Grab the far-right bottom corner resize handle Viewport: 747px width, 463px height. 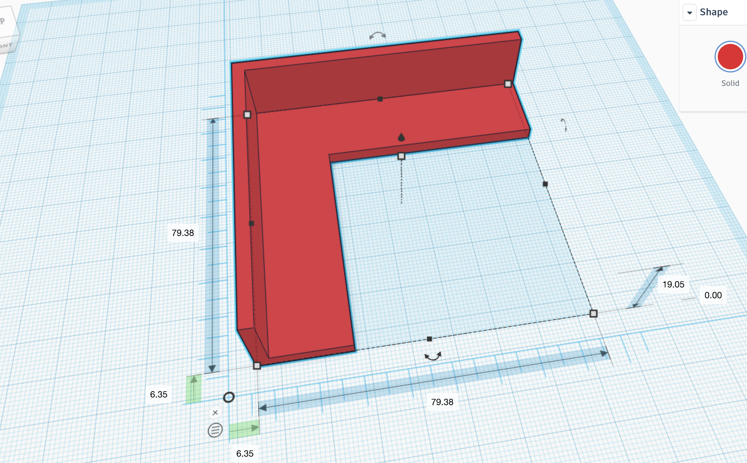pos(593,314)
